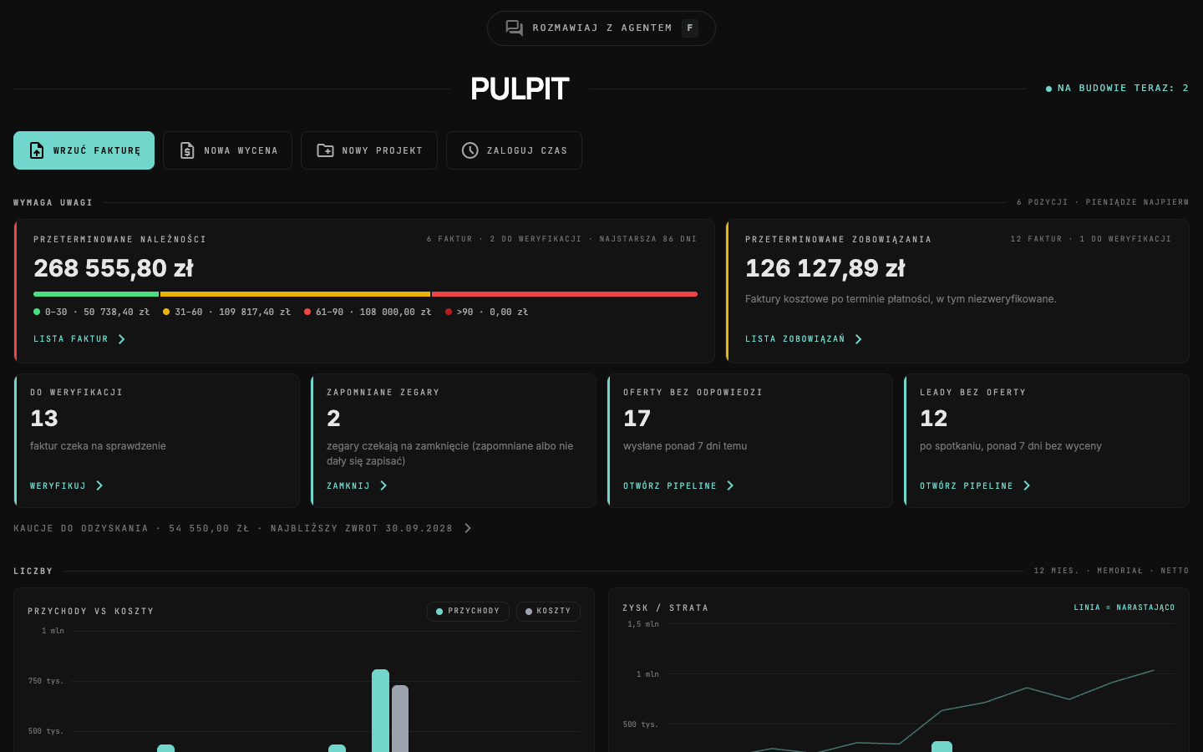Click the tallest teal revenue bar
1203x752 pixels.
pyautogui.click(x=381, y=710)
